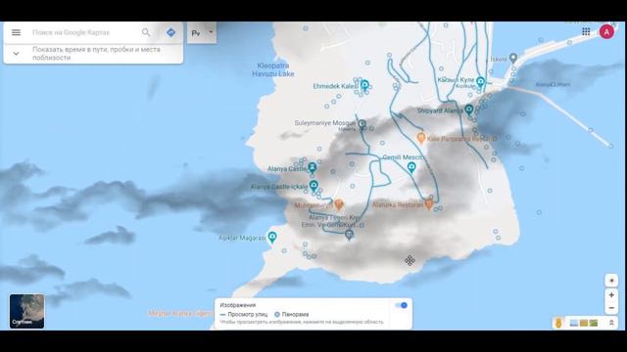The height and width of the screenshot is (352, 627).
Task: Toggle the imagery layer switch off
Action: [x=401, y=305]
